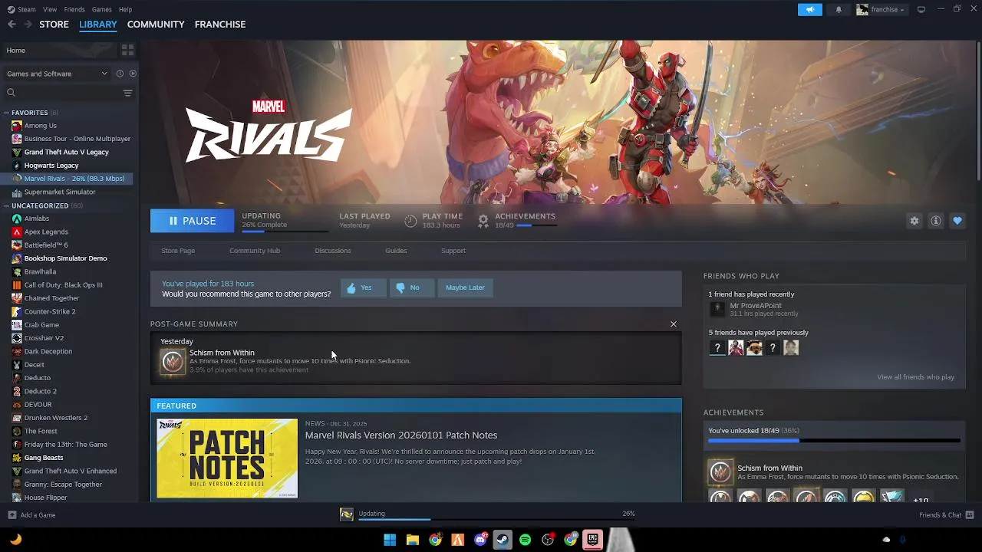Screen dimensions: 982x552
Task: Open the notifications bell
Action: [x=839, y=9]
